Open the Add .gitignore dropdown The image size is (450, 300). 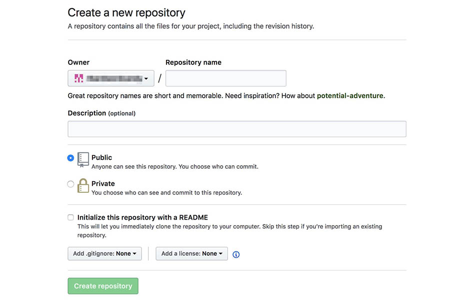coord(104,254)
